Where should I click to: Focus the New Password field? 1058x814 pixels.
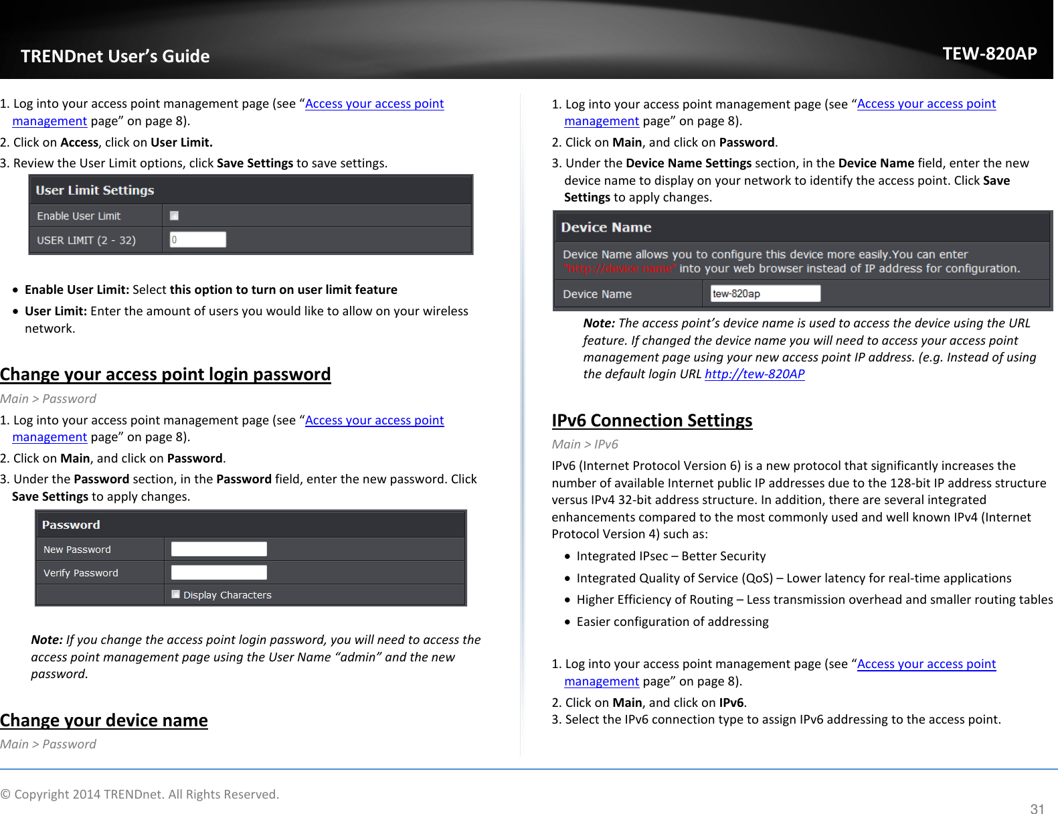coord(219,549)
